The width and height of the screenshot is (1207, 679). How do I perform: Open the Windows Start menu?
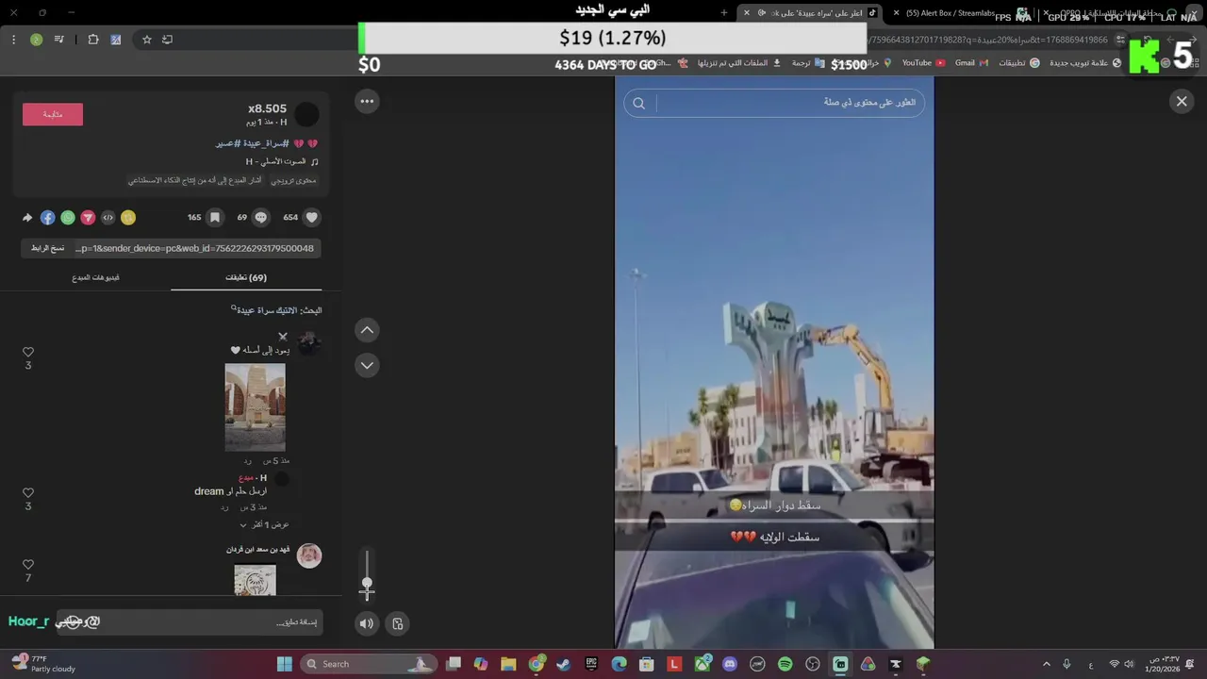pyautogui.click(x=284, y=664)
